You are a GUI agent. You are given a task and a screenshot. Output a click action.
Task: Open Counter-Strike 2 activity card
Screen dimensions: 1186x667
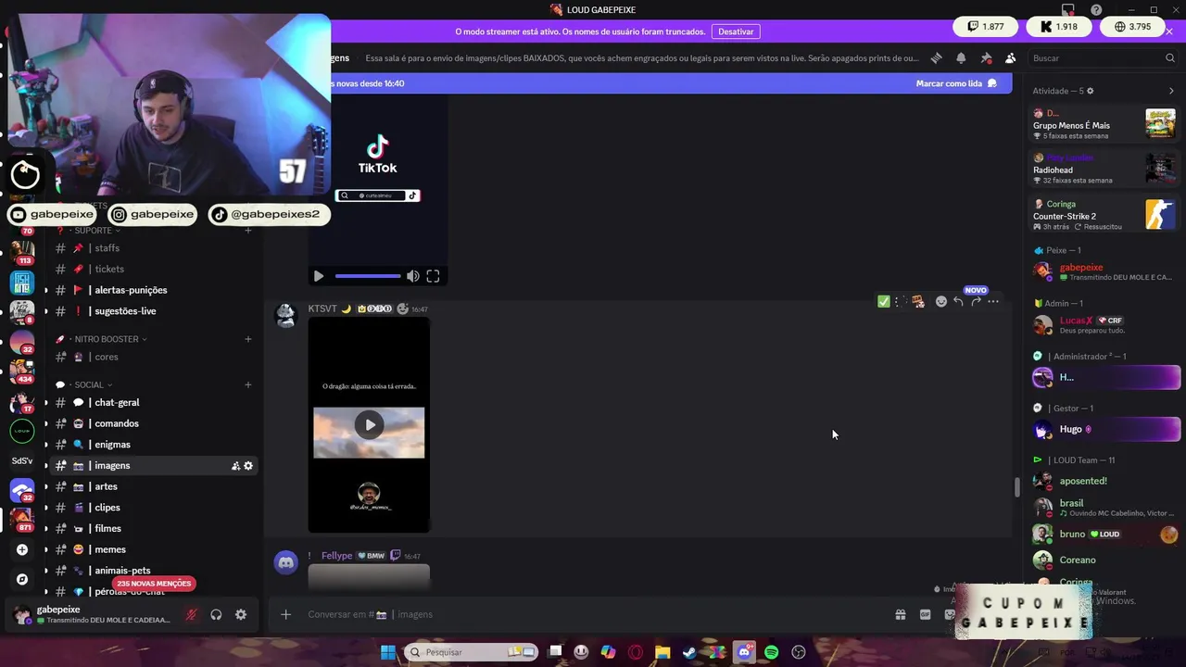pyautogui.click(x=1104, y=215)
